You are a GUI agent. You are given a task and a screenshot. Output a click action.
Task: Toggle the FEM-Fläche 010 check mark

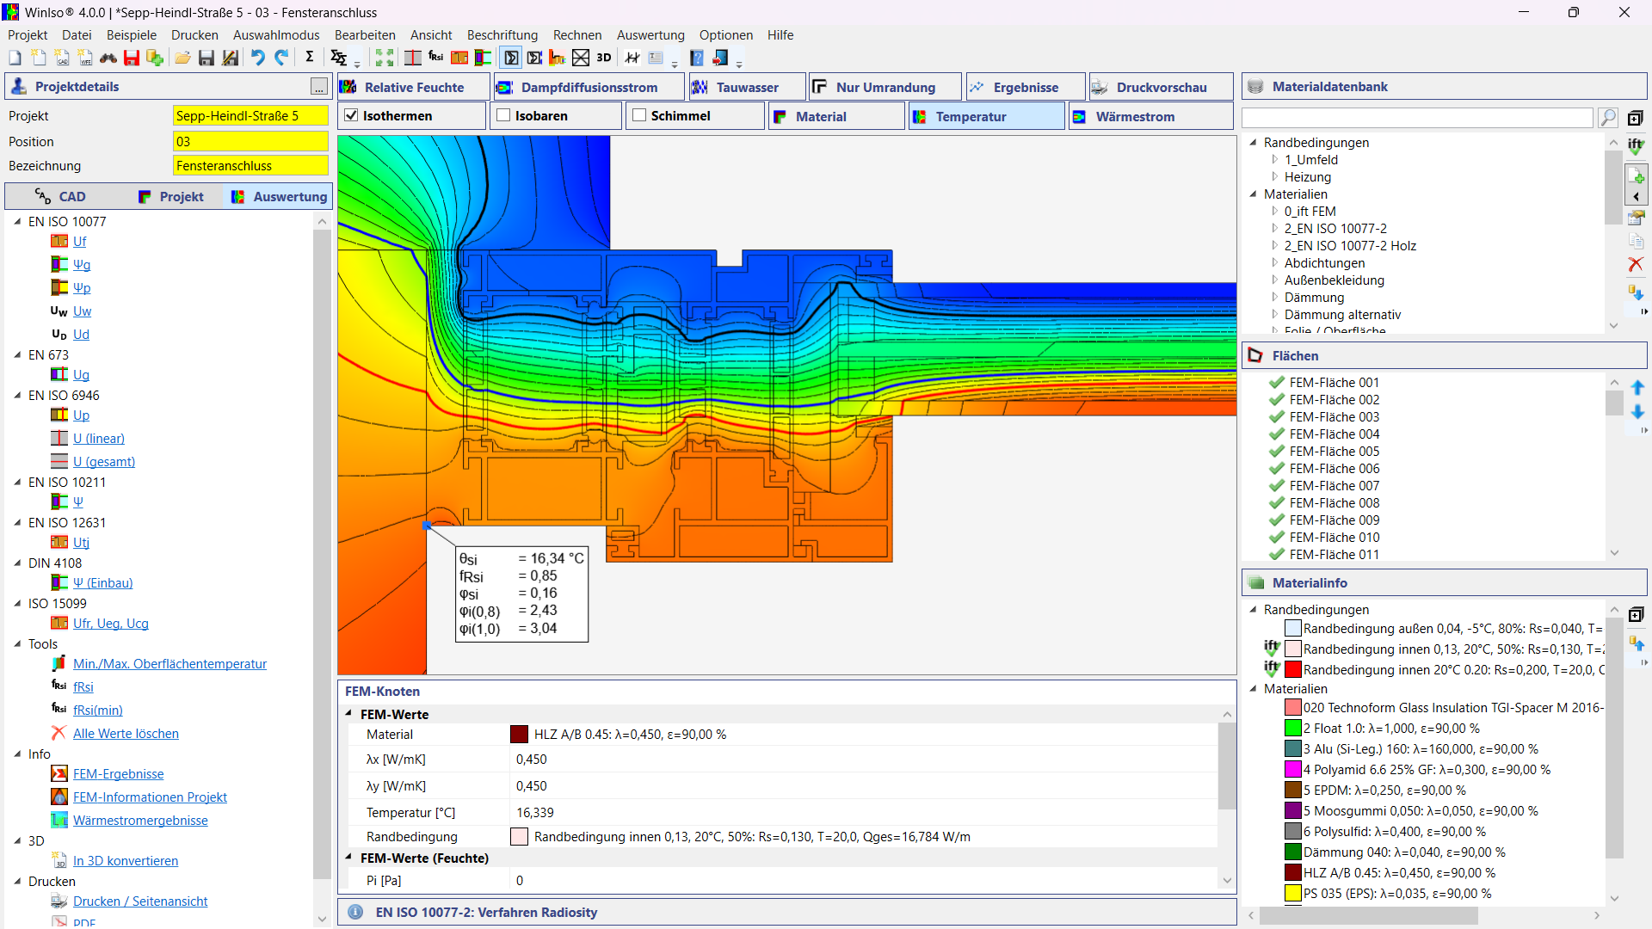click(1277, 538)
